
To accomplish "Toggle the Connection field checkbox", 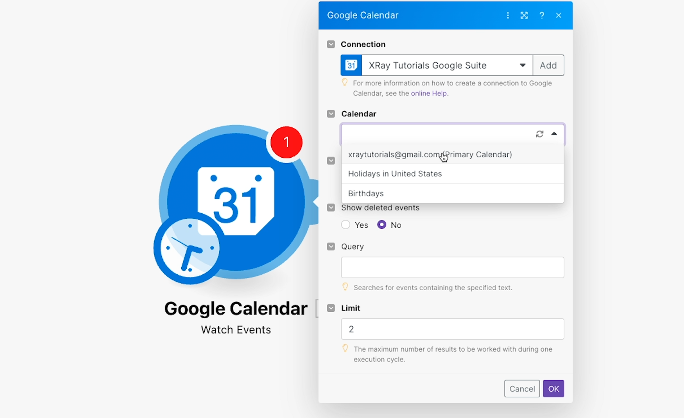I will point(331,44).
